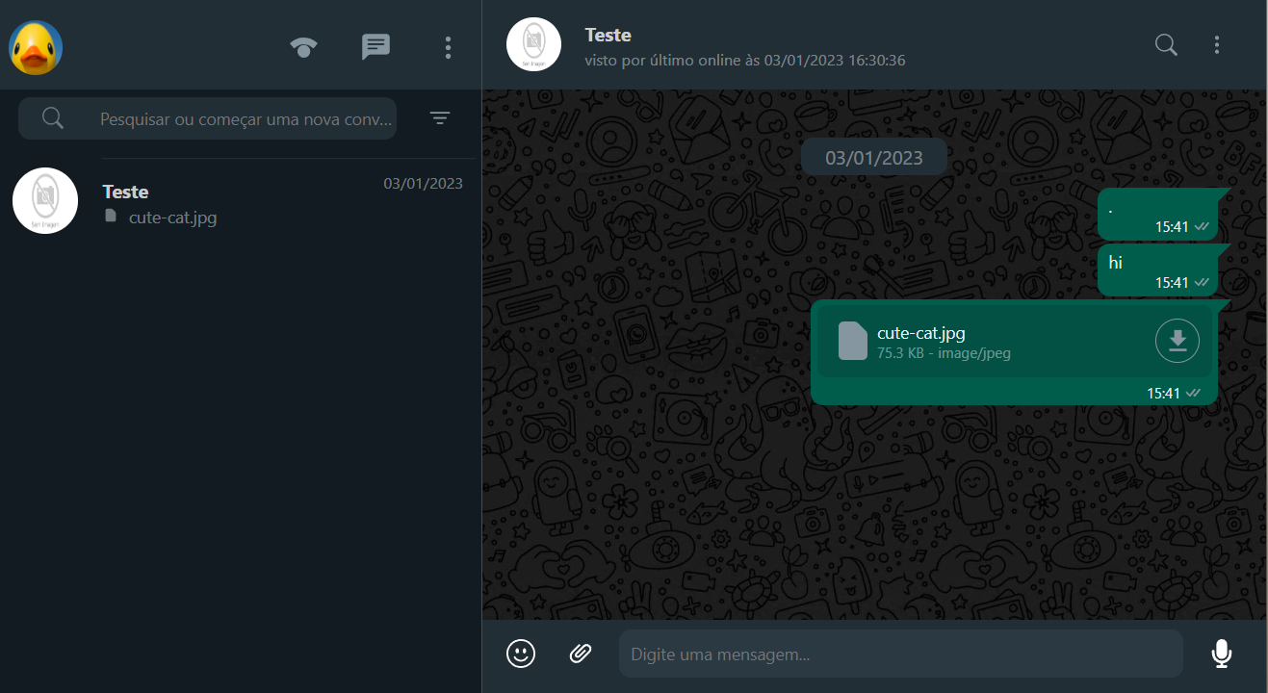Open the new chat icon
The width and height of the screenshot is (1268, 693).
tap(375, 44)
